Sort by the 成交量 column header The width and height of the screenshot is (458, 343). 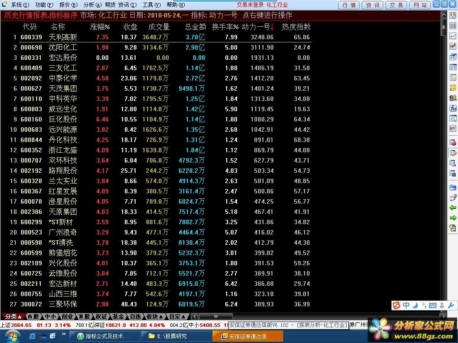tap(159, 27)
